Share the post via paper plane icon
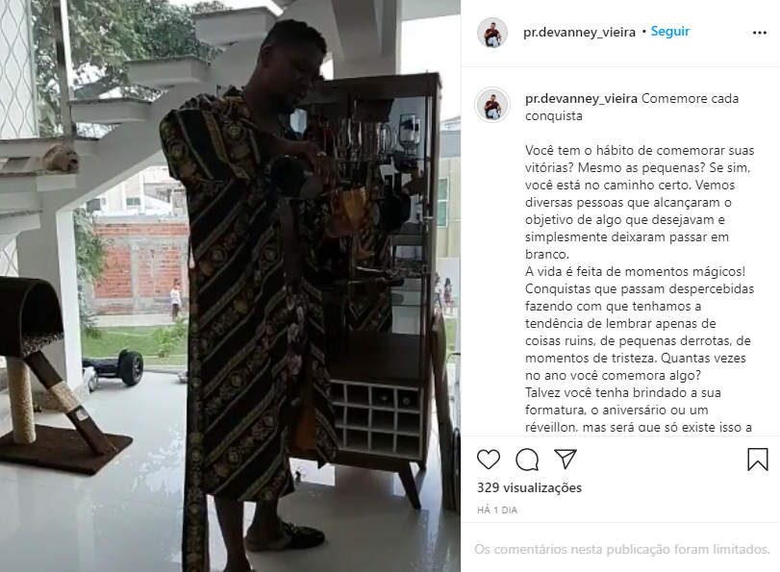Image resolution: width=780 pixels, height=572 pixels. click(566, 459)
